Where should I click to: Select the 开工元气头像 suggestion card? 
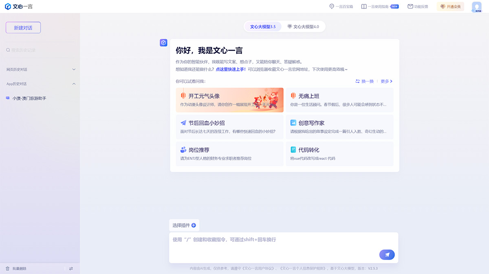229,100
